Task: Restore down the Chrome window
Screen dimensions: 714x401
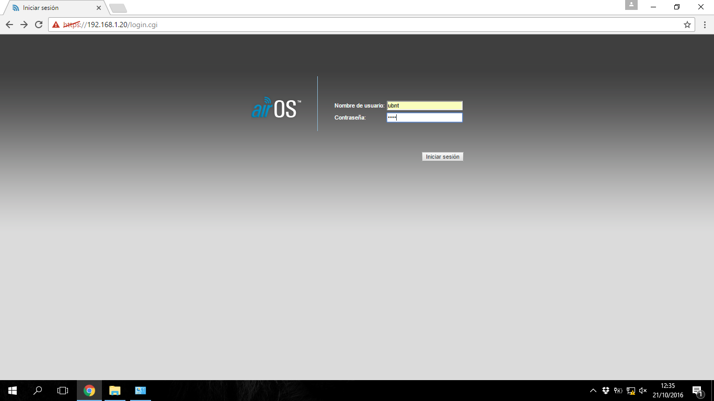Action: click(x=677, y=7)
